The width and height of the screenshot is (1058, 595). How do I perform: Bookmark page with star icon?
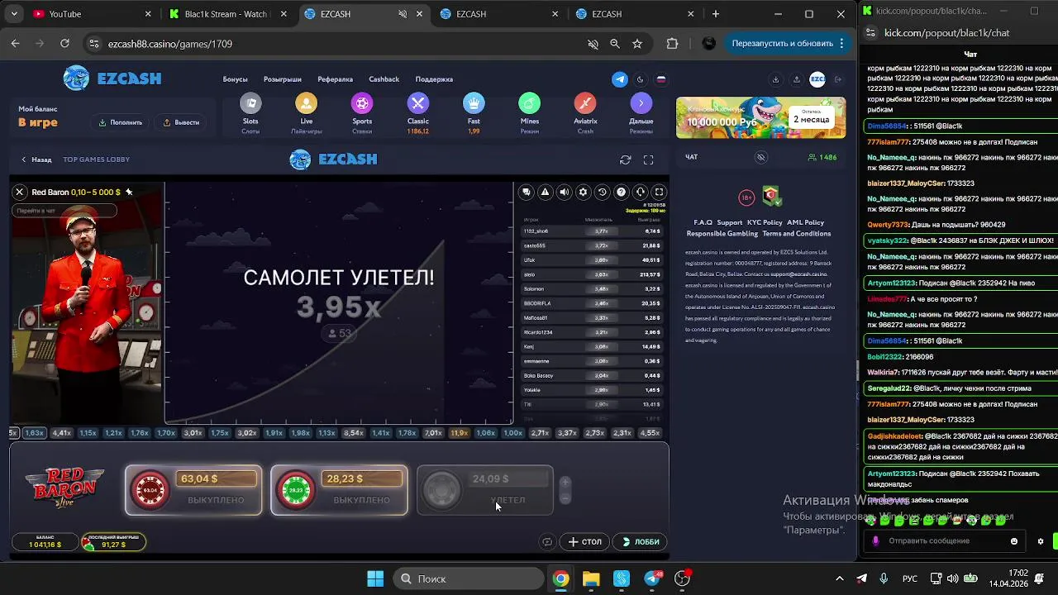(x=637, y=44)
